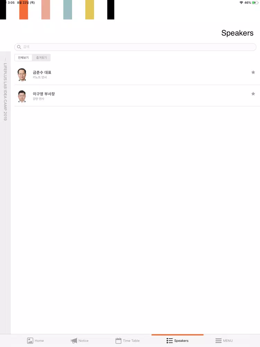Click the search magnifier icon
Screen dimensions: 260x347
coord(19,47)
